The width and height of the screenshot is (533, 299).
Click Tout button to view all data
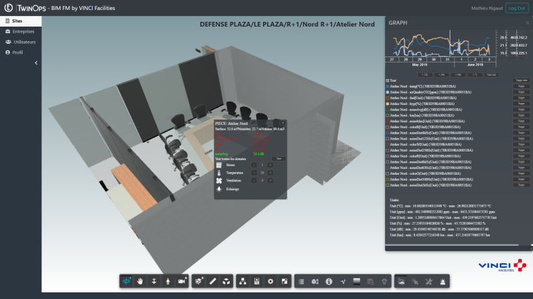coord(280,158)
